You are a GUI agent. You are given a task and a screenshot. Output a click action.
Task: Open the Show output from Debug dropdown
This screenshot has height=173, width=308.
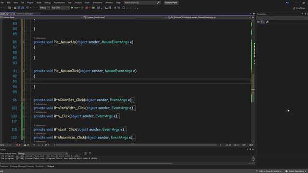[43, 153]
